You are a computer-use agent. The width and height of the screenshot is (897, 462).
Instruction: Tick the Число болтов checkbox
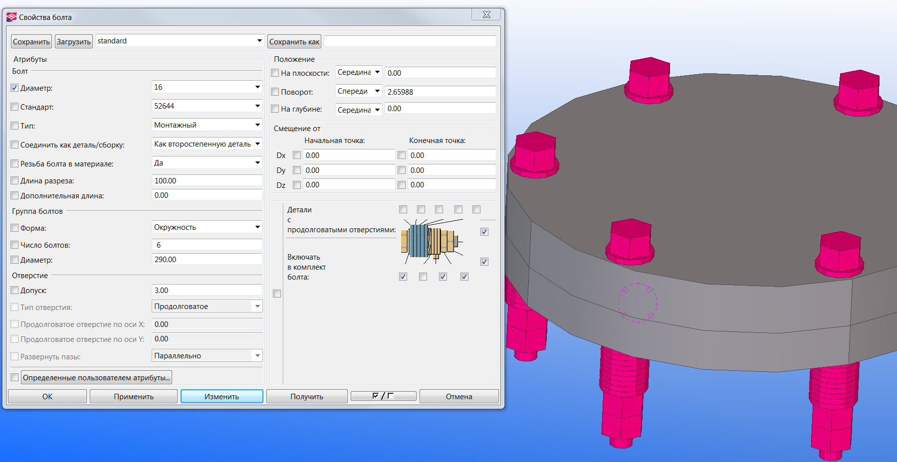point(14,245)
